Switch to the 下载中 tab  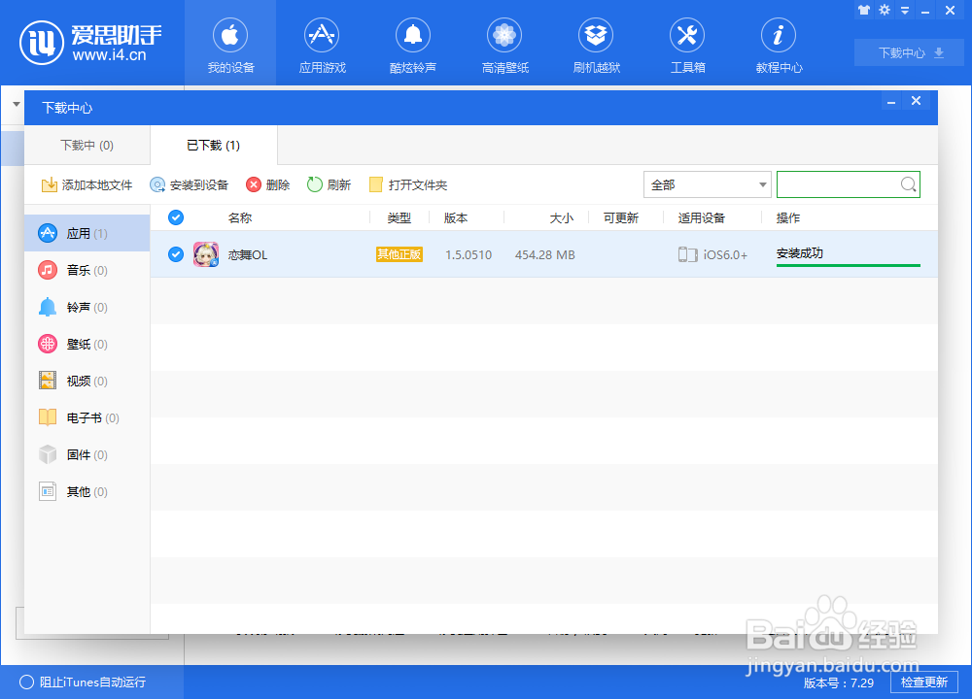pos(86,144)
